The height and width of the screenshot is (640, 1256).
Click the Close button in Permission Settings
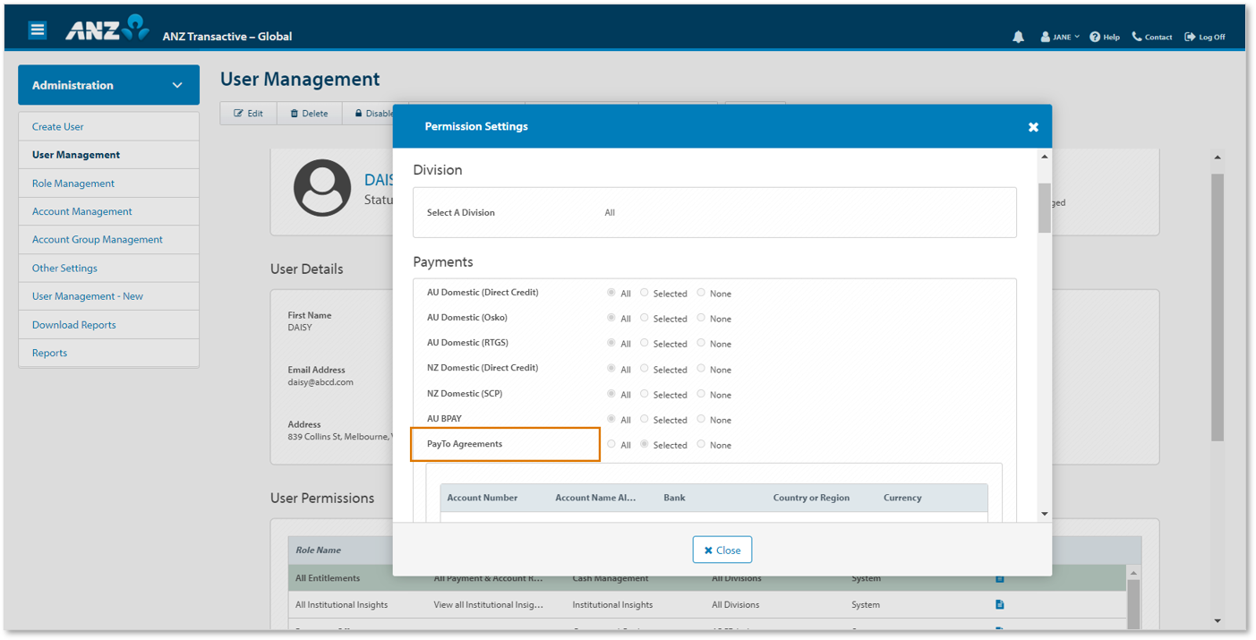pos(722,549)
